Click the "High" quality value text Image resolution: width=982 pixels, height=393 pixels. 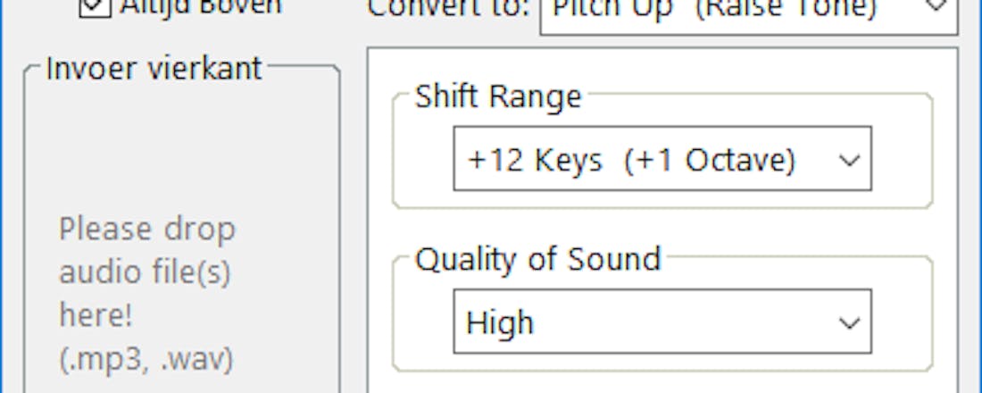tap(500, 322)
